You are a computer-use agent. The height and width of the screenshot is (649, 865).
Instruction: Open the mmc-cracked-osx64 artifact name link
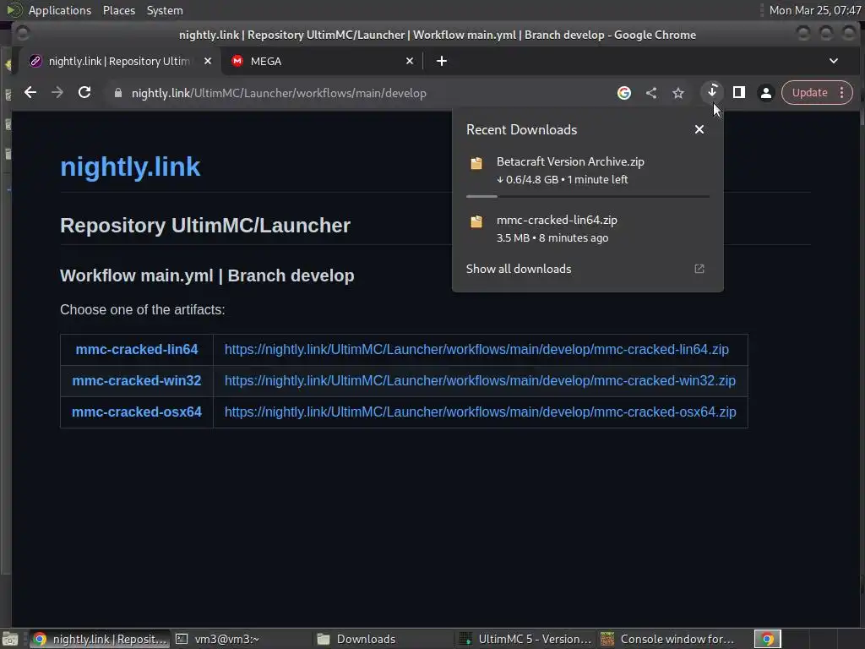137,412
